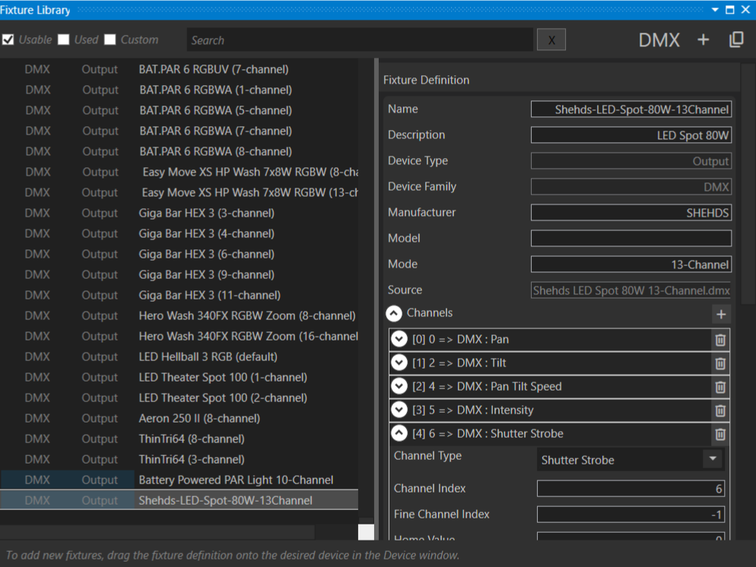Edit the Manufacturer field
Image resolution: width=756 pixels, height=567 pixels.
coord(631,213)
